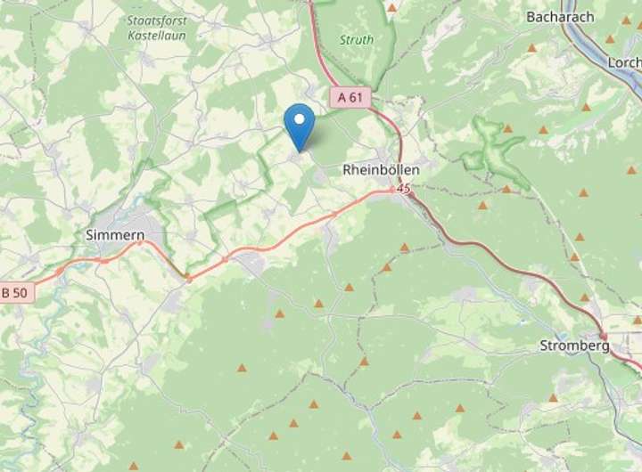Click the peak triangle in bottom-left corner

pos(134,466)
